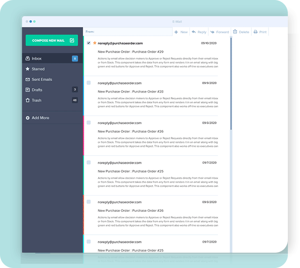Viewport: 300px width, 268px height.
Task: Click the Inbox lock-shaped icon
Action: click(27, 58)
